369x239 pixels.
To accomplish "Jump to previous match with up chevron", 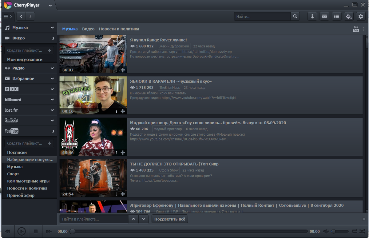I will 133,219.
